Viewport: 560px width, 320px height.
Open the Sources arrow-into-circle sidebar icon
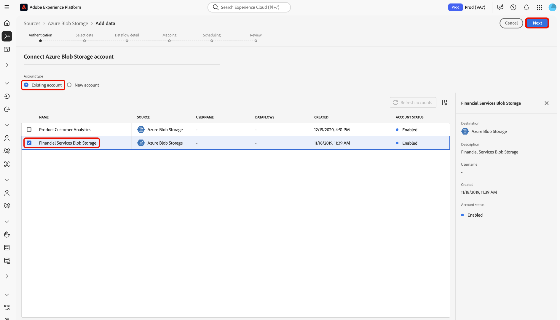click(x=7, y=96)
